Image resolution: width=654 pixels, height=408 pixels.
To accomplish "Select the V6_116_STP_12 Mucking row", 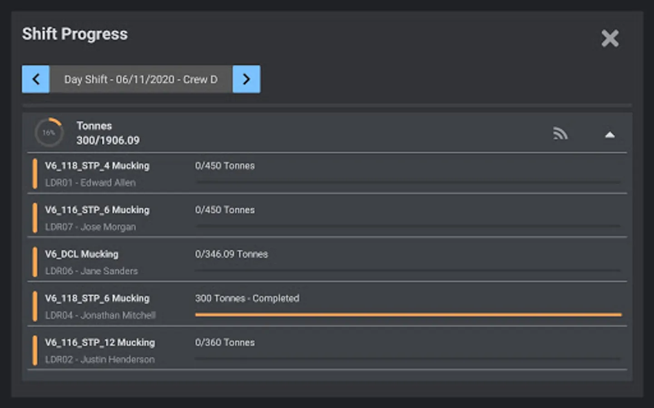I will pyautogui.click(x=100, y=343).
